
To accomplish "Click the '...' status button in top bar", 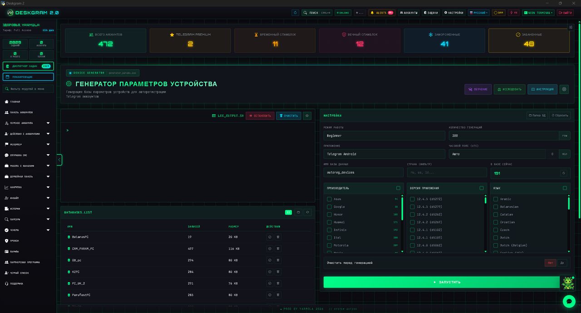I will pos(360,13).
